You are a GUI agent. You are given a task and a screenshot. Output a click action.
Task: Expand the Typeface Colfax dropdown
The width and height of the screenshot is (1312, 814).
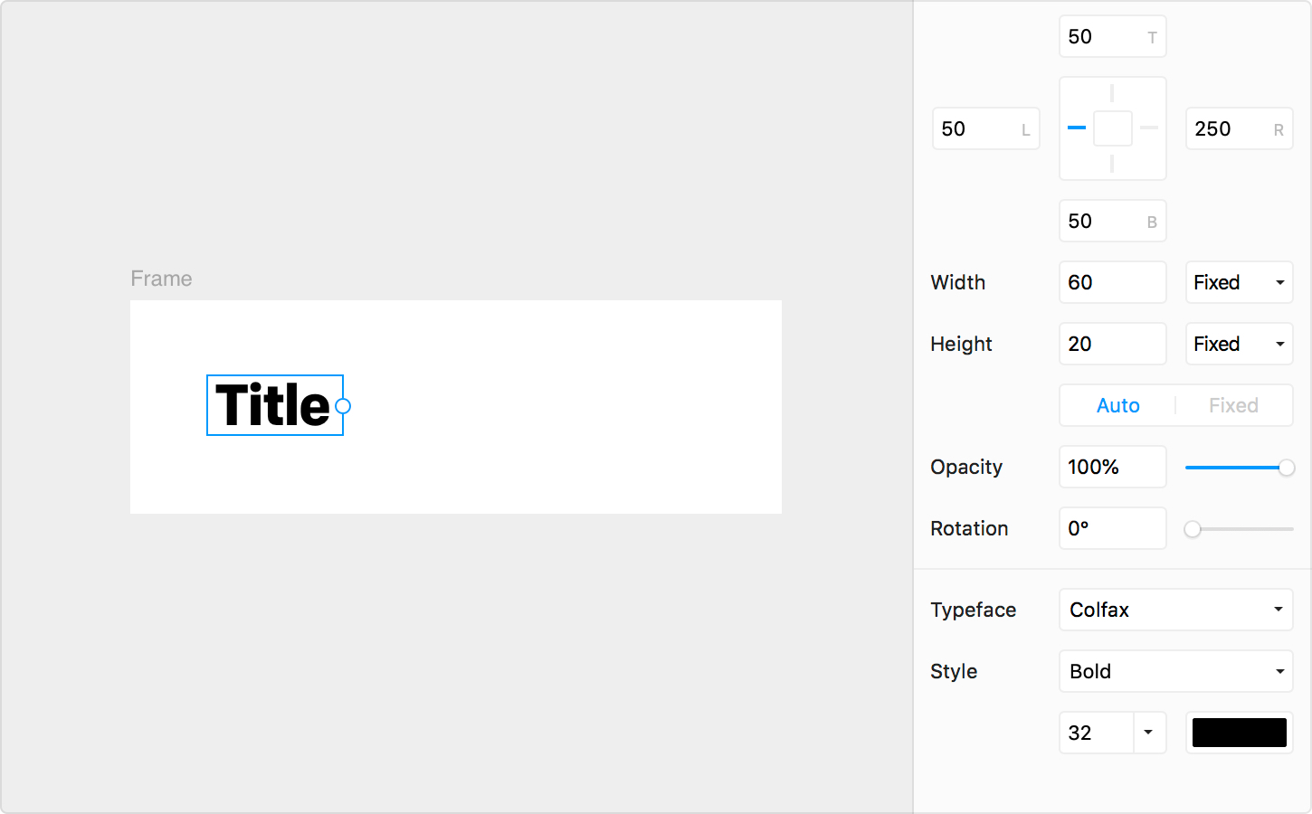(1175, 610)
